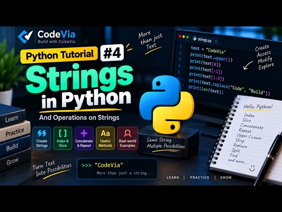Click the potted plant on the left
This screenshot has width=282, height=212.
[x=9, y=72]
